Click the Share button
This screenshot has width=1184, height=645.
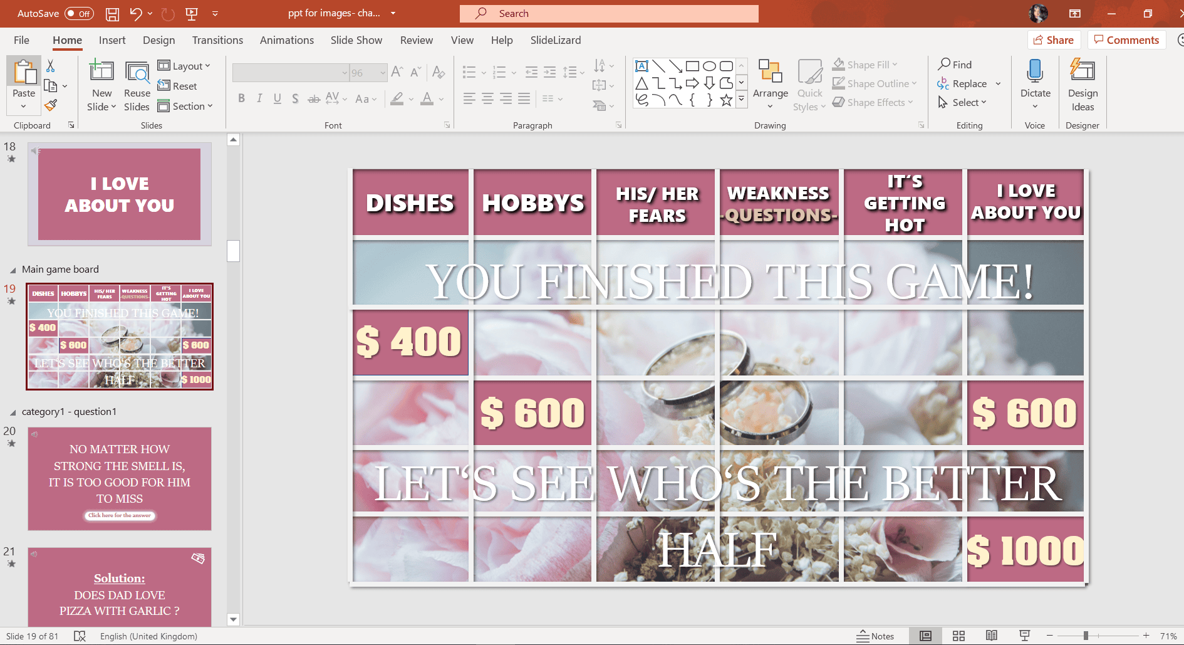(x=1054, y=39)
